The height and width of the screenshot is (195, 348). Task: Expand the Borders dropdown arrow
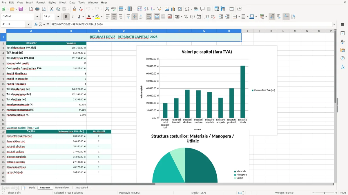click(x=239, y=17)
